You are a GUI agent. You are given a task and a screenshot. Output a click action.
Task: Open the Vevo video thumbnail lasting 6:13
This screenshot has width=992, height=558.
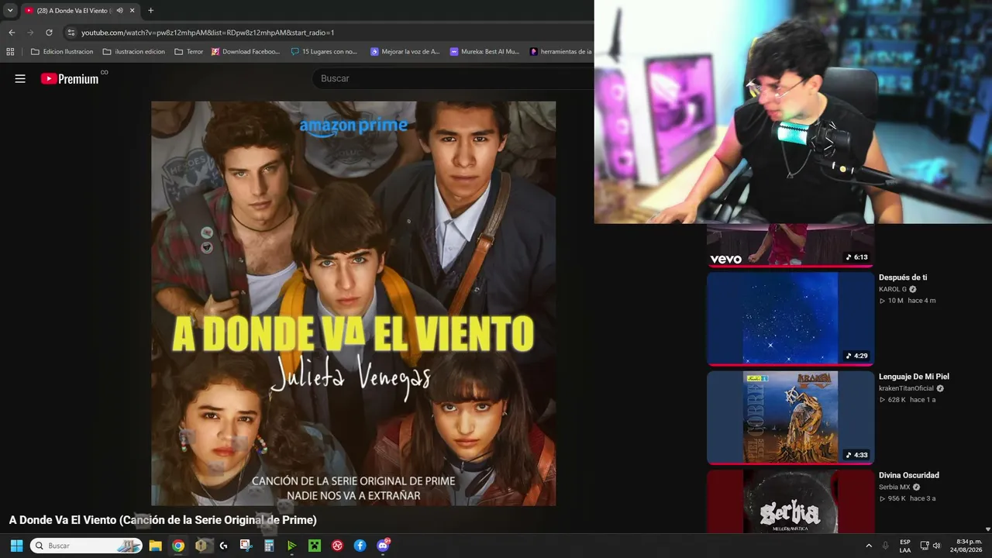790,245
